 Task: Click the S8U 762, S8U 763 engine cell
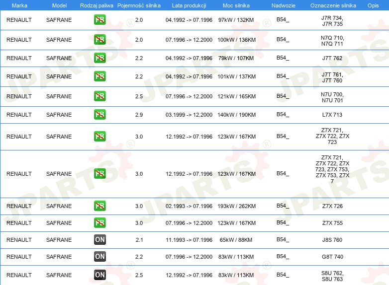[x=332, y=276]
